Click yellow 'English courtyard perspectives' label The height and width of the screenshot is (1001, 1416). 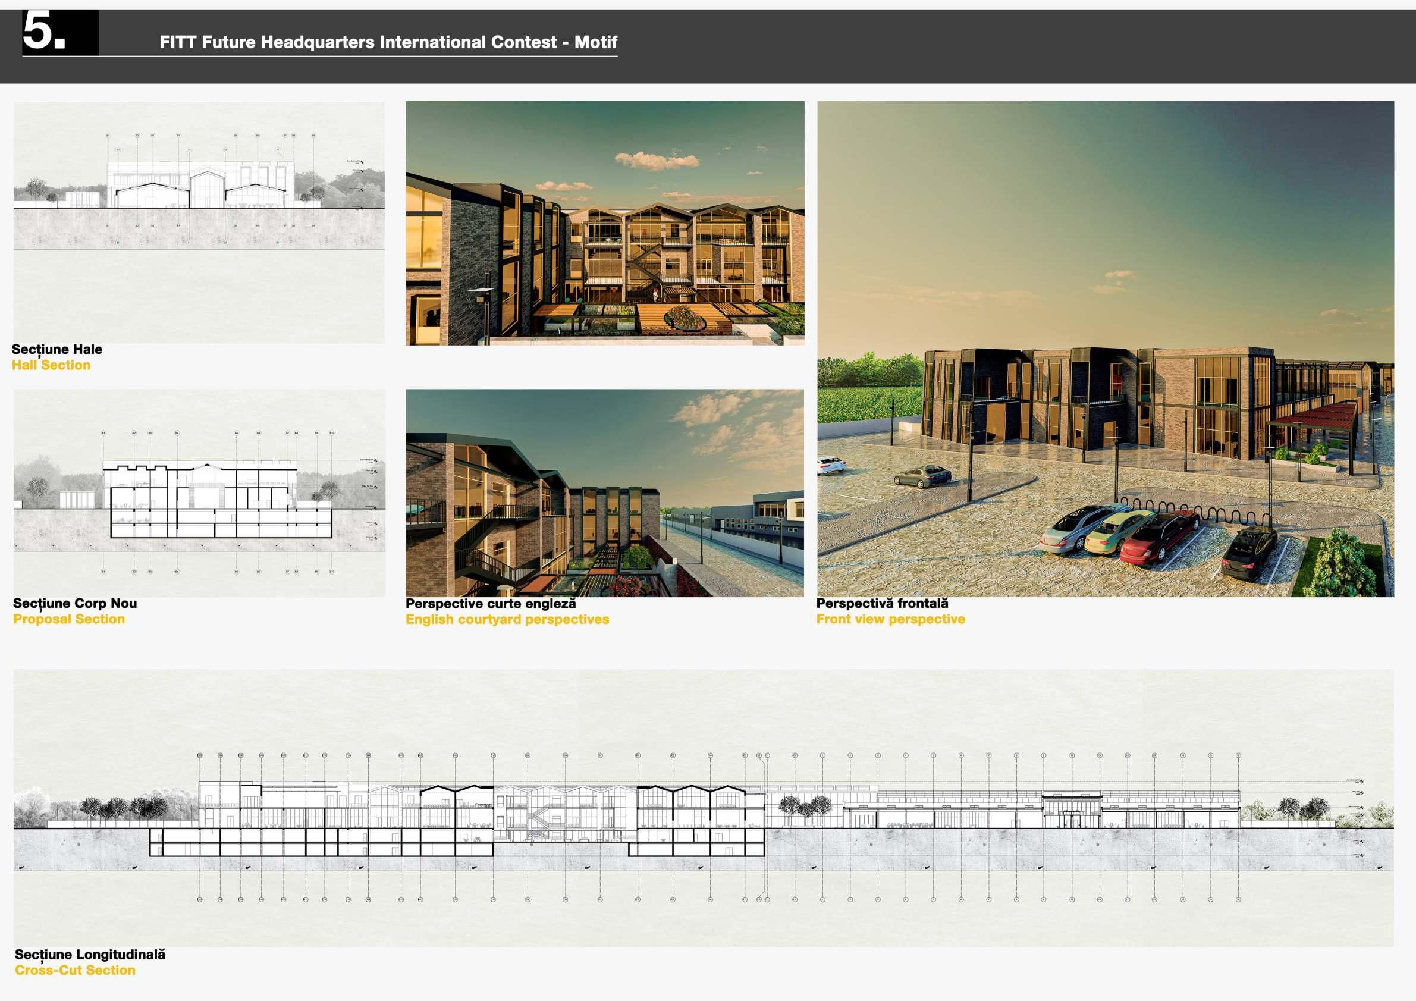click(x=507, y=619)
